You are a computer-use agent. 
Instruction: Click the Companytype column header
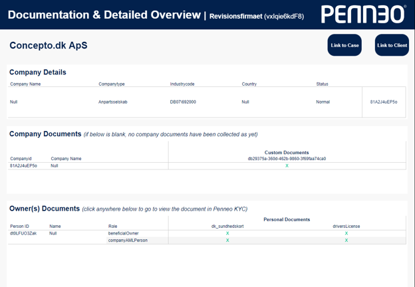(112, 84)
